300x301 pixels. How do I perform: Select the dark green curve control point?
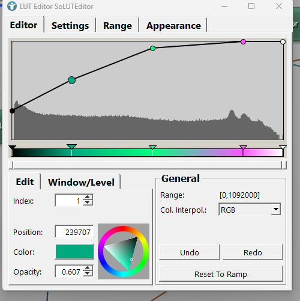(x=71, y=81)
